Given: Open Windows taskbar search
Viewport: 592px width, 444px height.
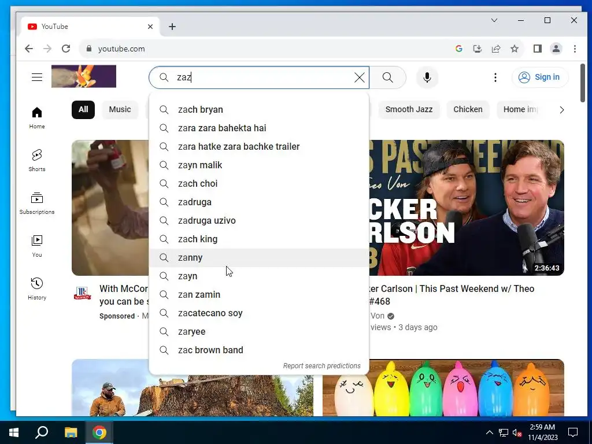Looking at the screenshot, I should pos(42,432).
